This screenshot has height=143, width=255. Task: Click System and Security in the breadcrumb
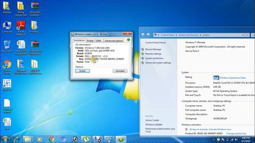(x=188, y=35)
